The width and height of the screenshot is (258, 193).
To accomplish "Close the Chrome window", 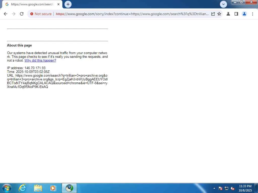I will pyautogui.click(x=251, y=2).
